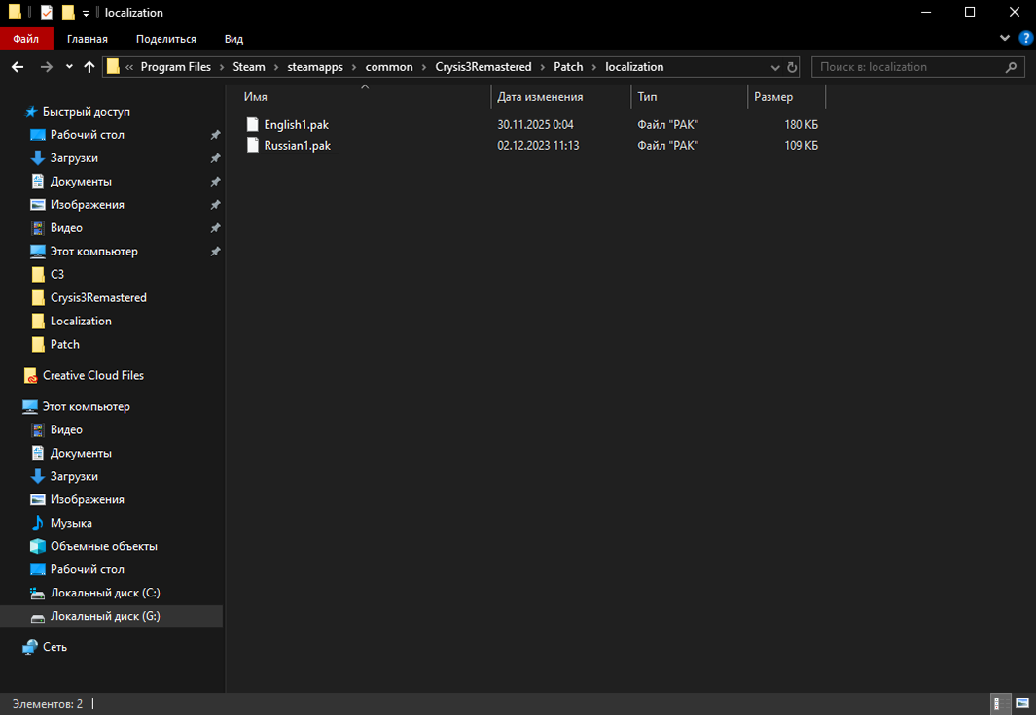Click Russian1.pak size 109 КБ
This screenshot has height=715, width=1036.
[801, 145]
